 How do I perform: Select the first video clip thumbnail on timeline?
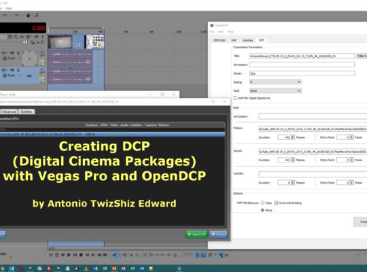point(60,41)
